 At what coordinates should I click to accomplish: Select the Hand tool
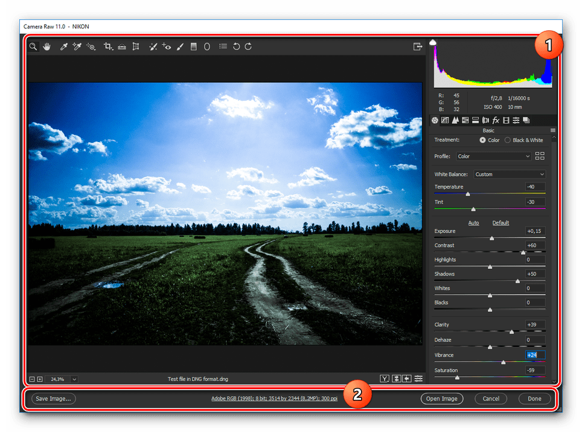pyautogui.click(x=47, y=47)
